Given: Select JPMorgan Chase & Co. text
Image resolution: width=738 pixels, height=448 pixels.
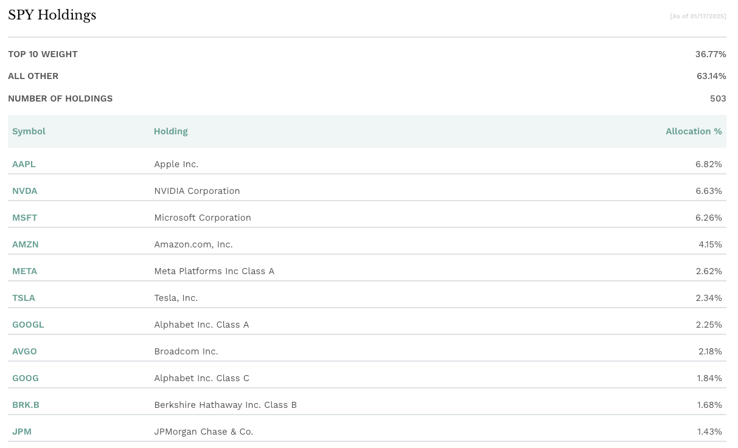Looking at the screenshot, I should (x=204, y=432).
